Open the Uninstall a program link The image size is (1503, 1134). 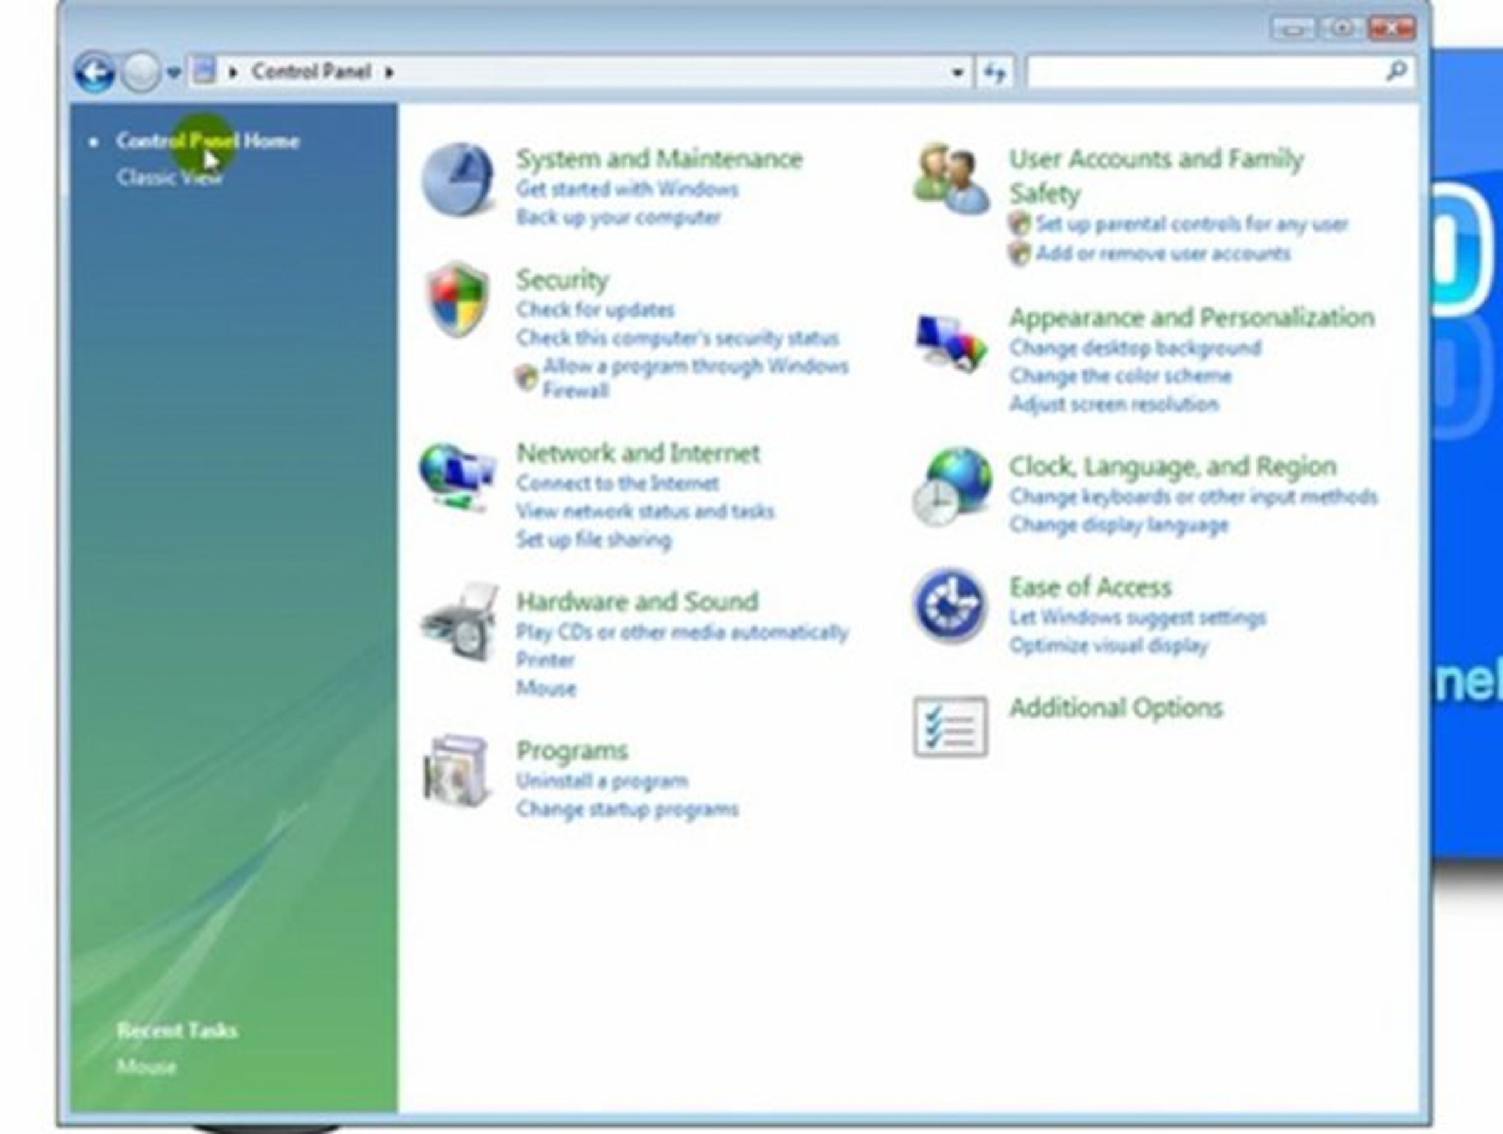[x=601, y=781]
